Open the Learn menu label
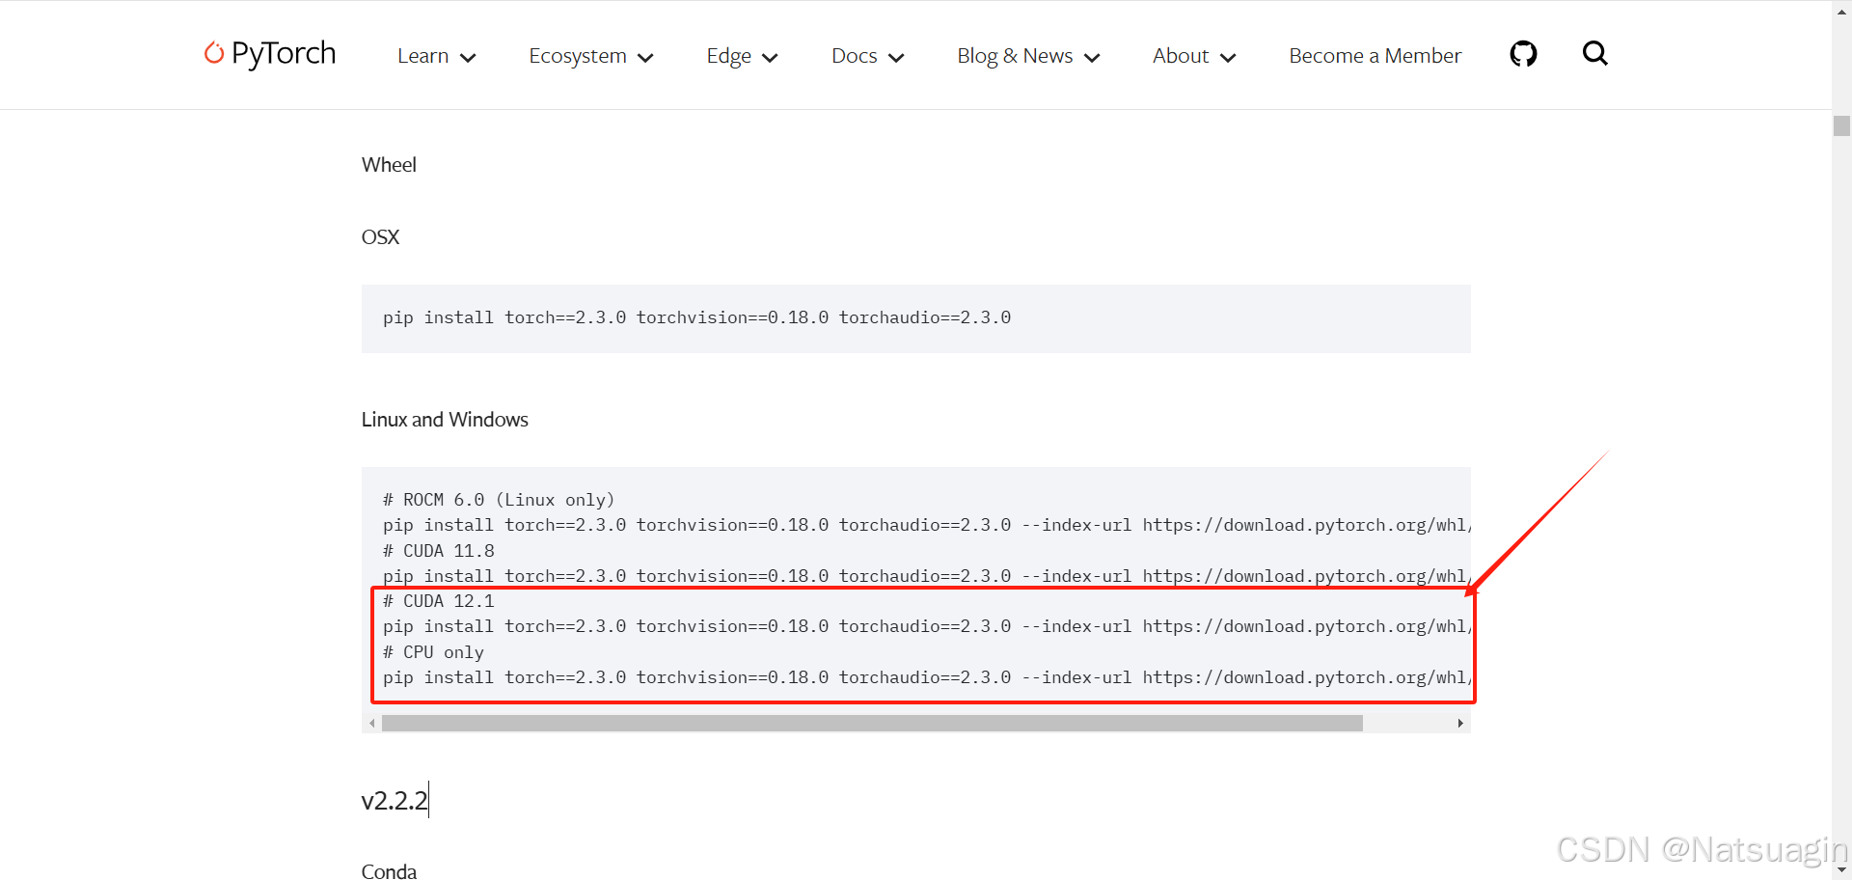The image size is (1852, 880). click(422, 56)
